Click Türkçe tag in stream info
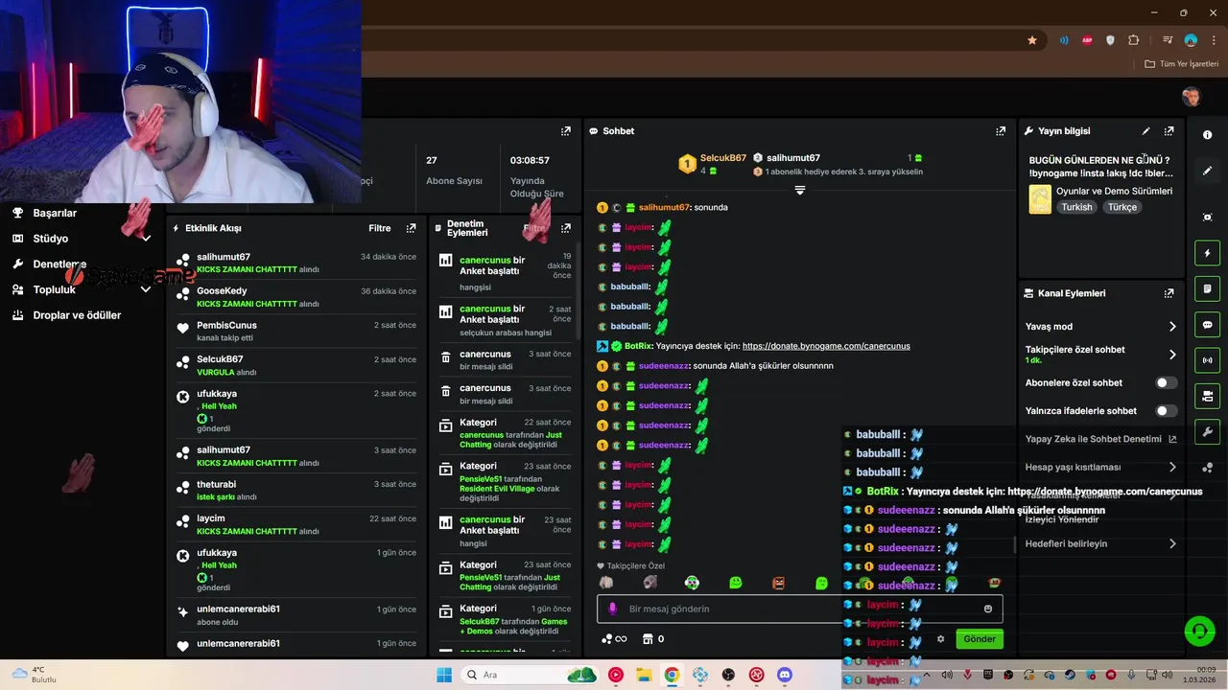This screenshot has width=1228, height=690. [1122, 207]
